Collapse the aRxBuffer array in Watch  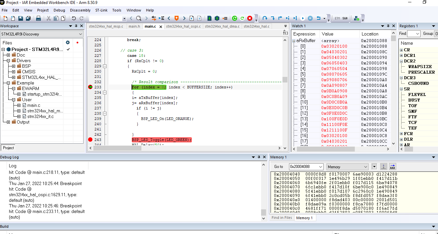point(294,41)
